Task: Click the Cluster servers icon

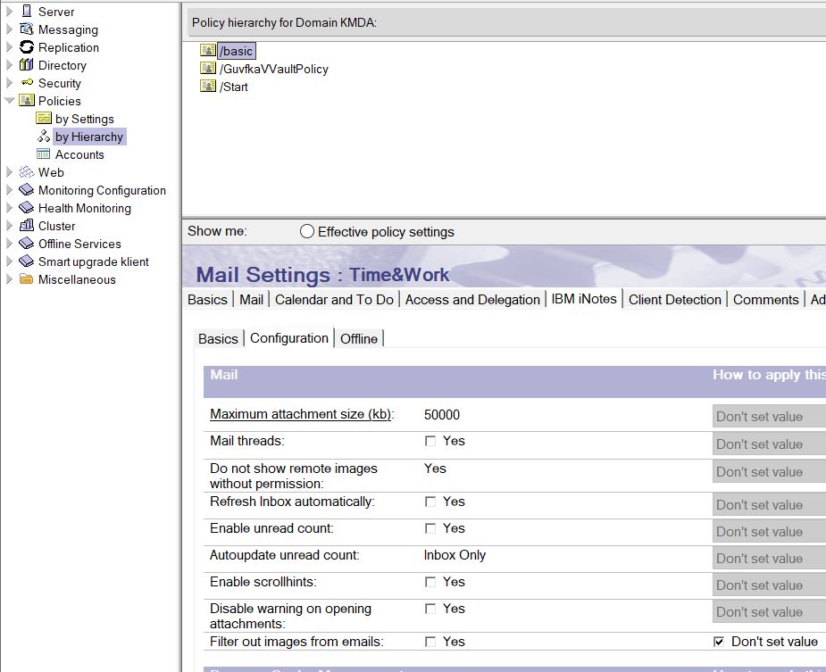Action: click(26, 226)
